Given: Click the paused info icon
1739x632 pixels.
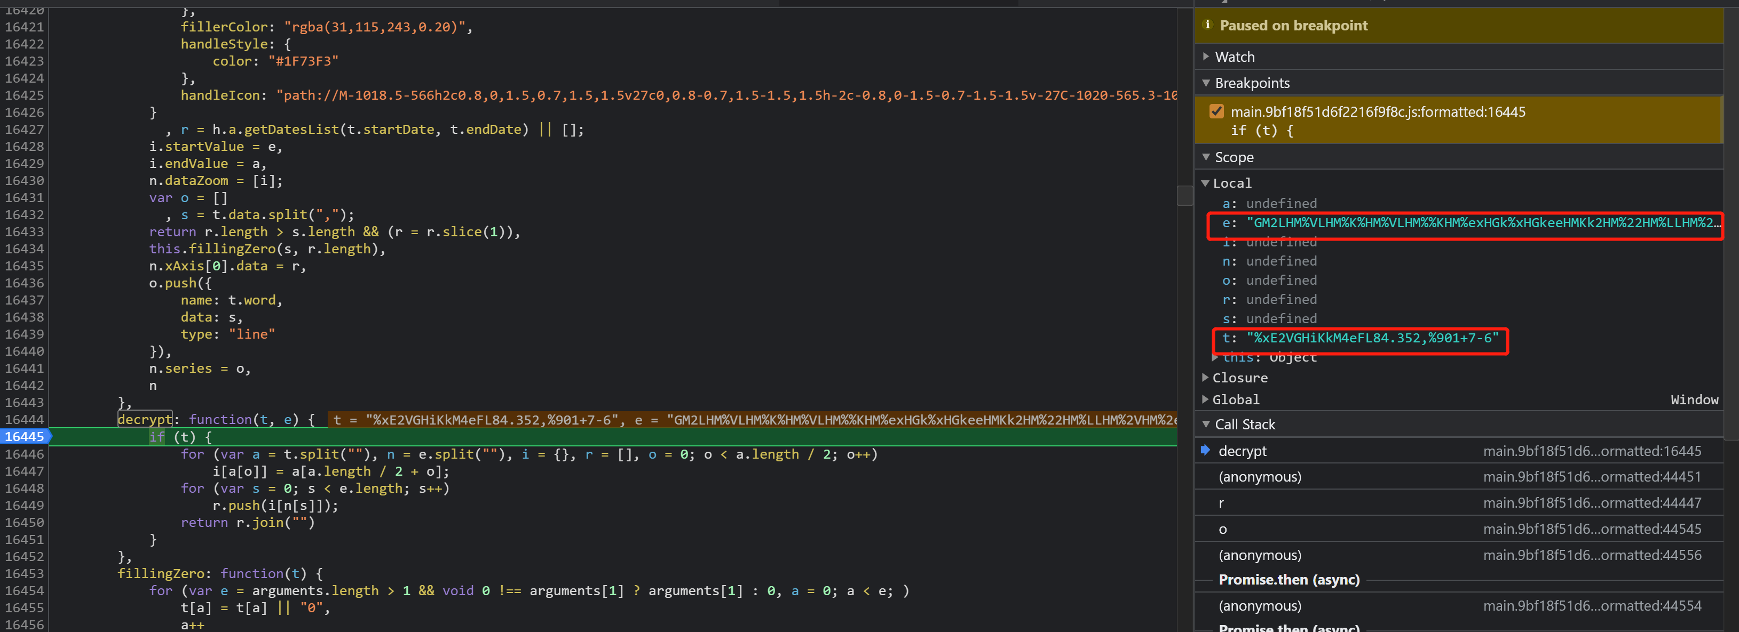Looking at the screenshot, I should pyautogui.click(x=1208, y=25).
